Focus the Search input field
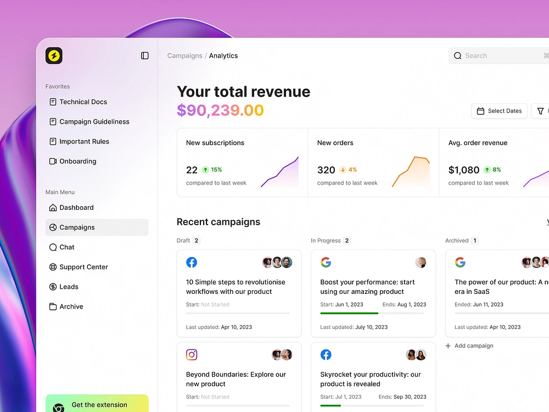The width and height of the screenshot is (549, 412). click(498, 55)
